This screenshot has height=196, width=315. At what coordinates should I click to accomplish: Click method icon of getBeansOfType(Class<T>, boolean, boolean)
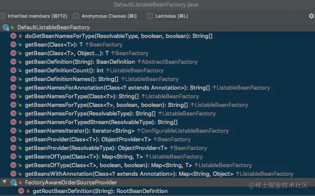pyautogui.click(x=13, y=165)
